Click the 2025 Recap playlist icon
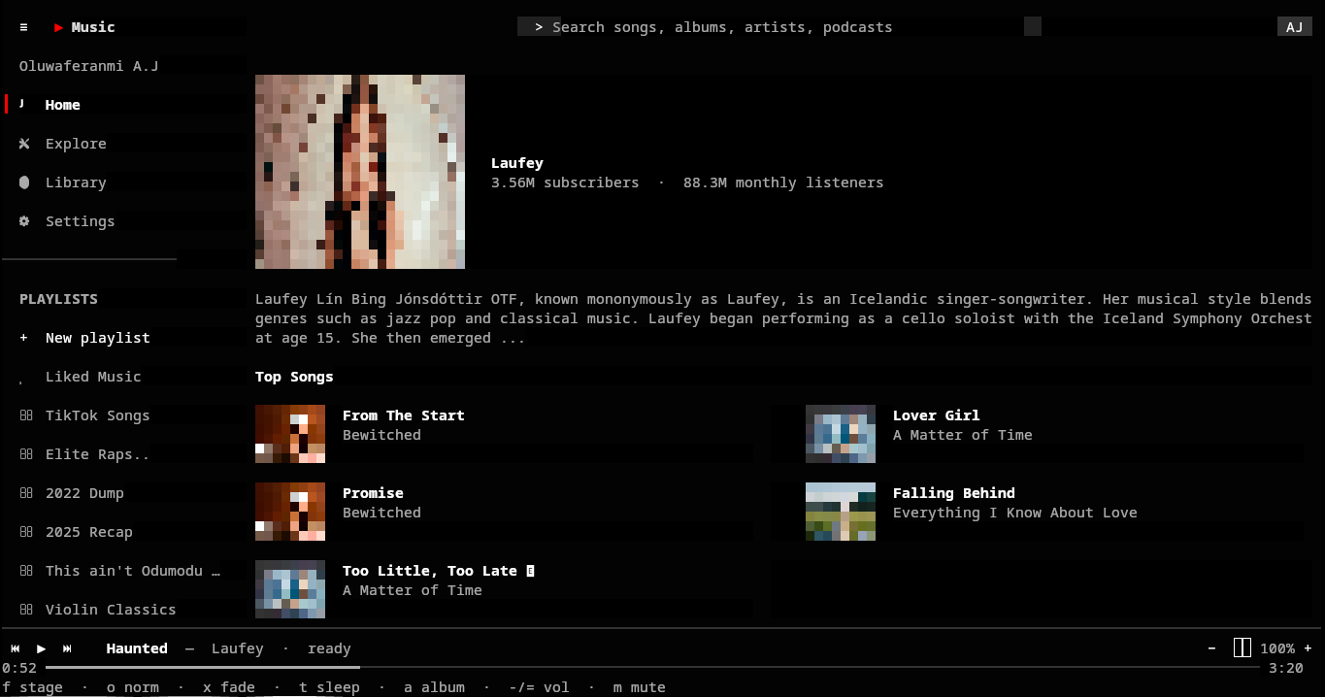The height and width of the screenshot is (697, 1325). (26, 532)
